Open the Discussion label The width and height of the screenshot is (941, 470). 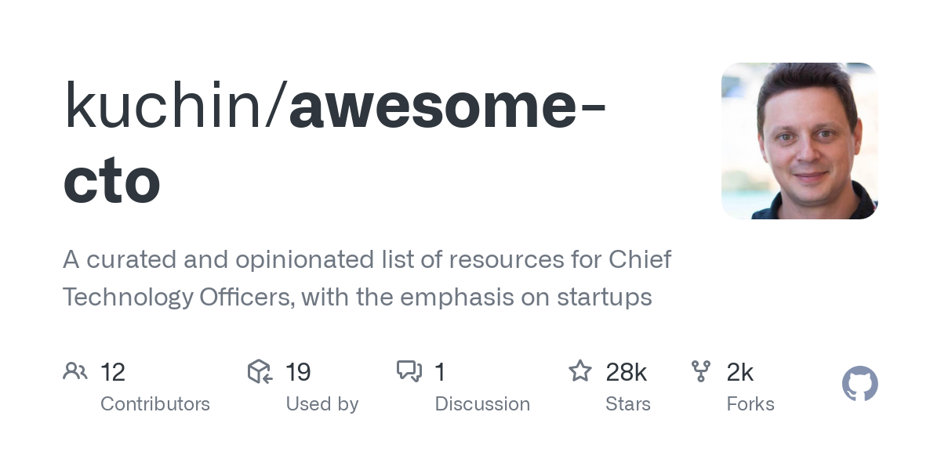(x=482, y=404)
